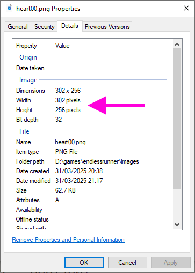
Task: Select the Dimensions property label
Action: coord(31,91)
